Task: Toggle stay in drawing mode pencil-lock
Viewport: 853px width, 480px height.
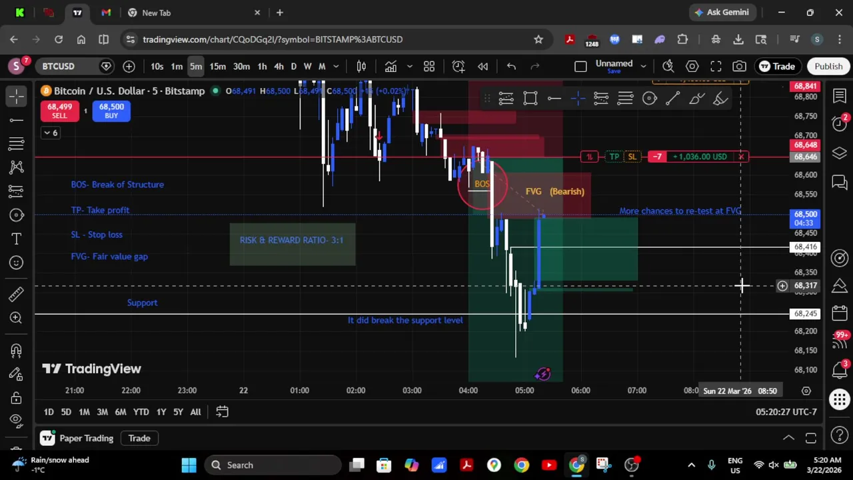Action: click(17, 374)
